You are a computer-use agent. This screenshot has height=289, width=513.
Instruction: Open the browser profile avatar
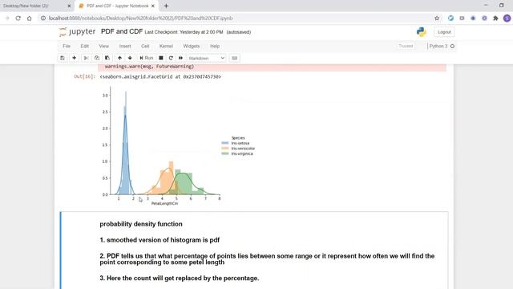(x=507, y=18)
